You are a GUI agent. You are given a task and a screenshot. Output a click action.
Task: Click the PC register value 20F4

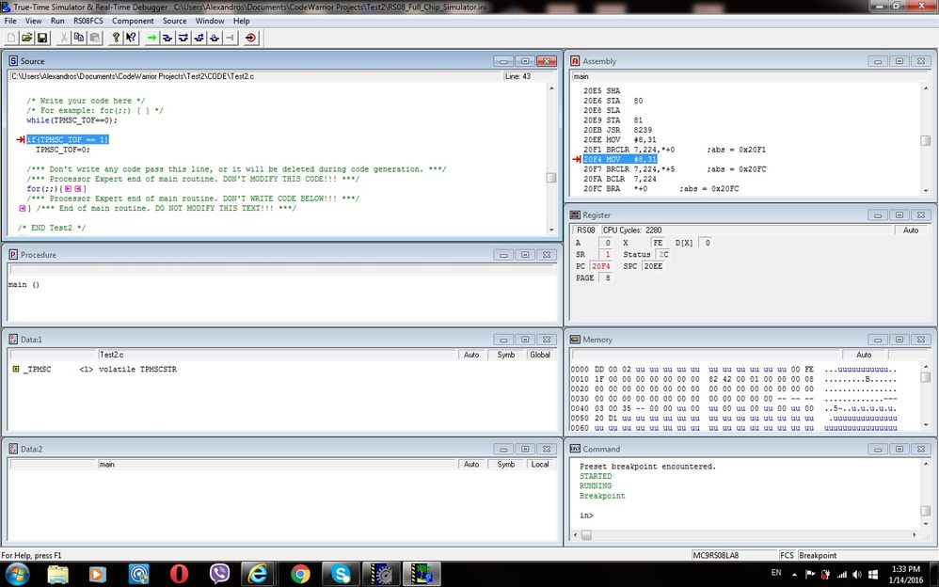tap(600, 266)
